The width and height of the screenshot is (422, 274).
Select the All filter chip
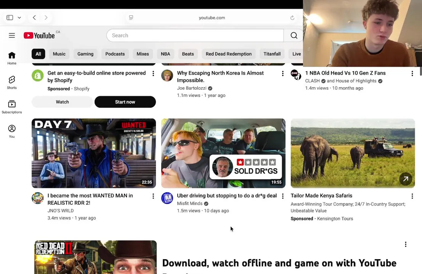(x=38, y=54)
